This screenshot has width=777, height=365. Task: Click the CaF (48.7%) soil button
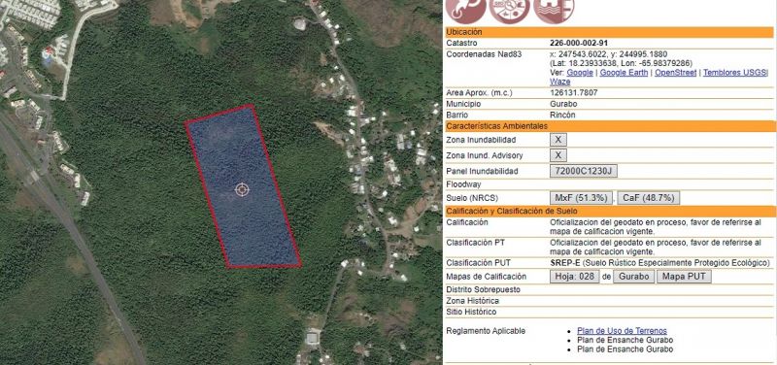click(648, 198)
